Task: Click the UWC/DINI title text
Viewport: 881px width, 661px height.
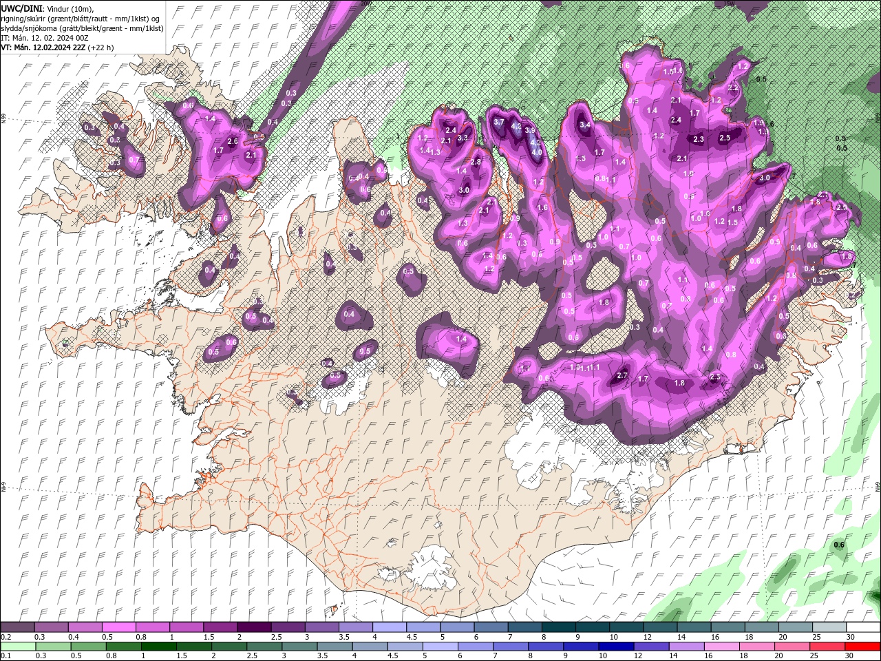Action: (x=23, y=8)
